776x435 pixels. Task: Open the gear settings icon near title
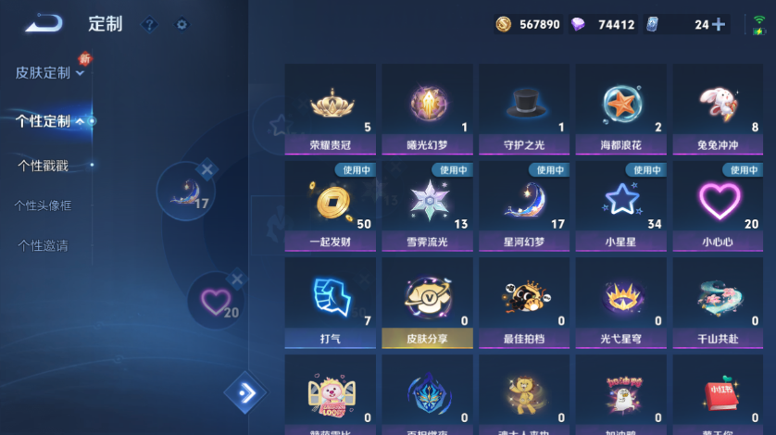click(x=181, y=24)
